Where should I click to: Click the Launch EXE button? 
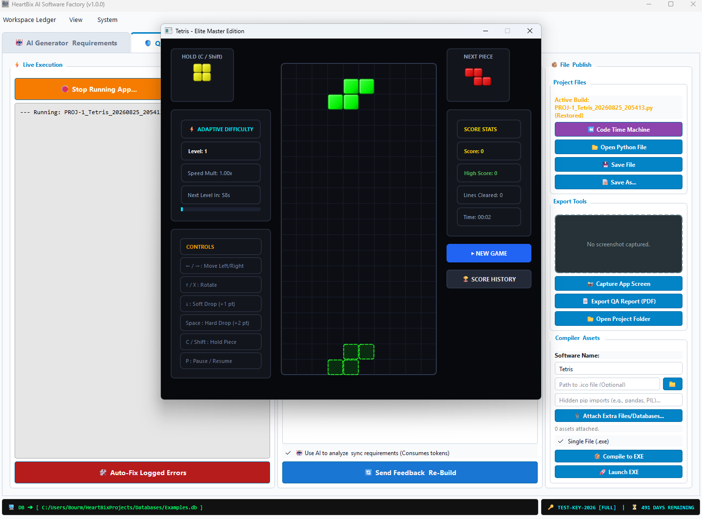click(x=619, y=472)
